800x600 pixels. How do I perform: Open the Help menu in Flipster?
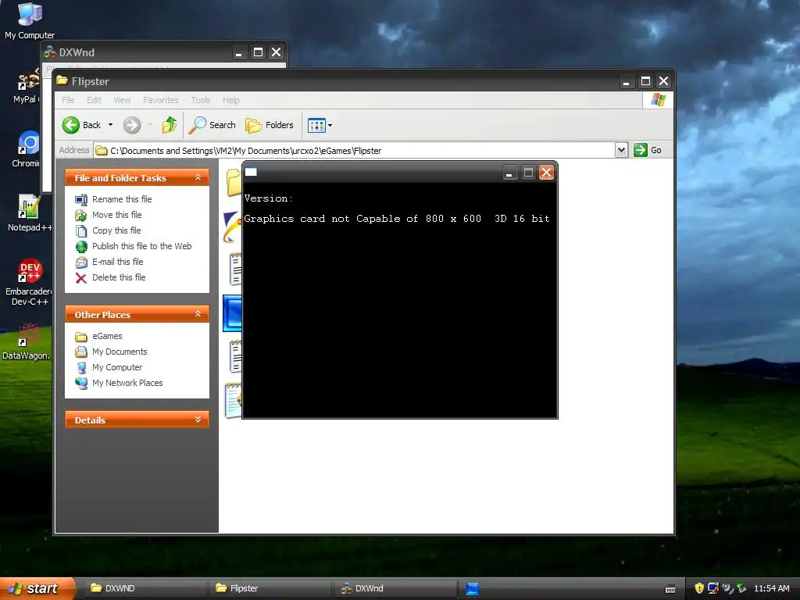tap(230, 100)
